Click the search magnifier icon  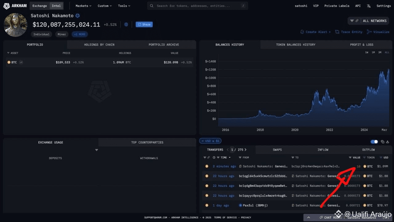click(152, 6)
